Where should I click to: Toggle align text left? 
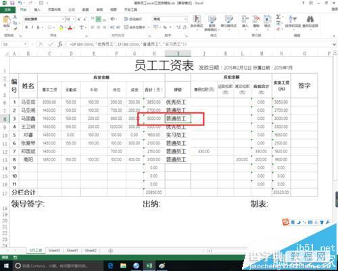click(x=93, y=27)
